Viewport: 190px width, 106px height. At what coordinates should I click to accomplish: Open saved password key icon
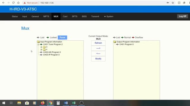(168, 3)
